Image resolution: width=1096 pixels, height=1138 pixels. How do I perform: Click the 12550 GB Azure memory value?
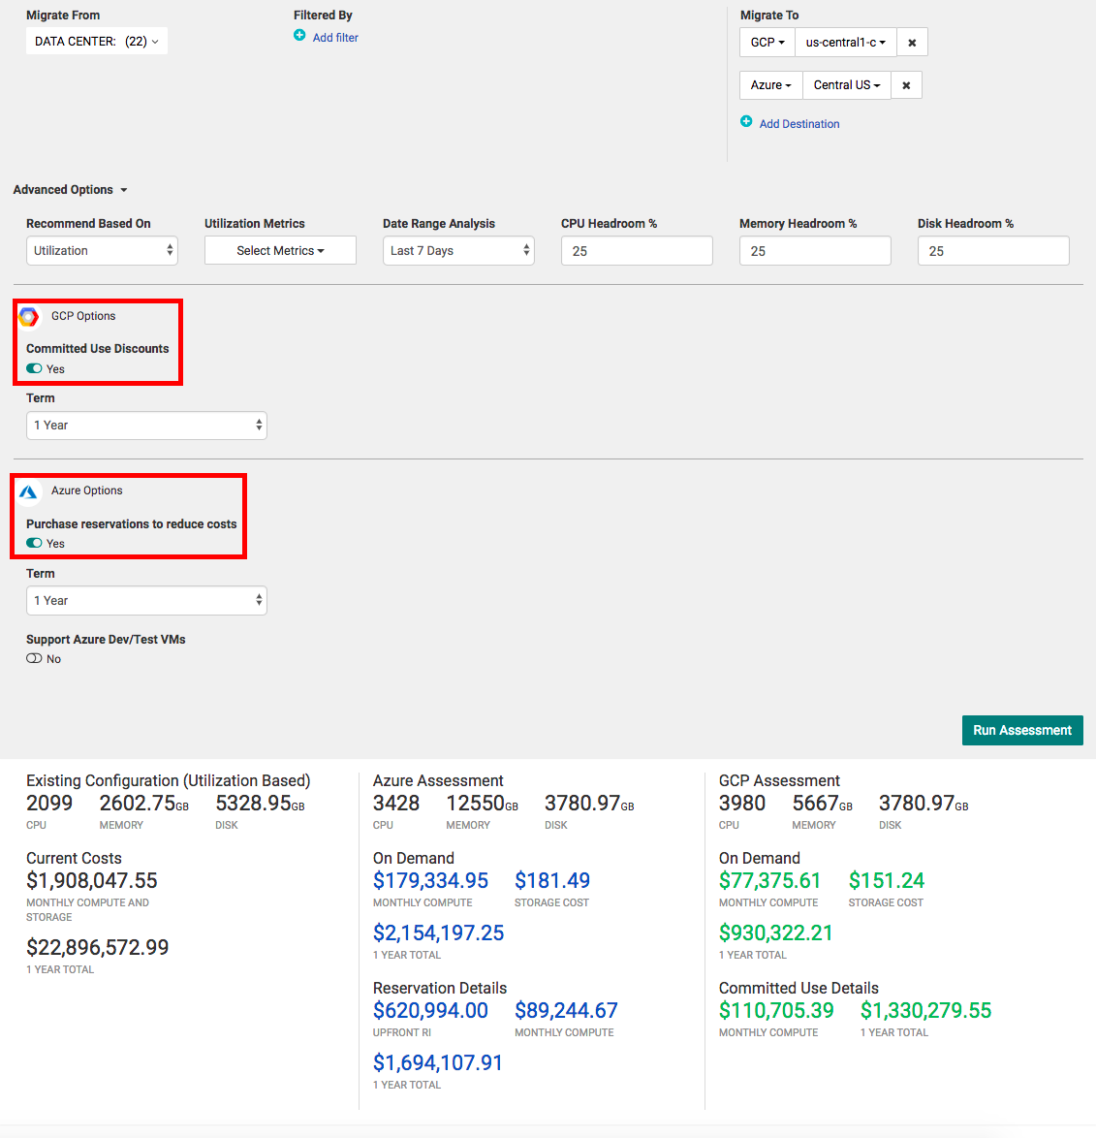(x=483, y=804)
